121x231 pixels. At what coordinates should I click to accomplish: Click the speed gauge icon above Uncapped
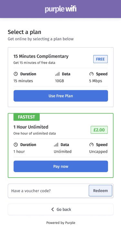click(91, 145)
